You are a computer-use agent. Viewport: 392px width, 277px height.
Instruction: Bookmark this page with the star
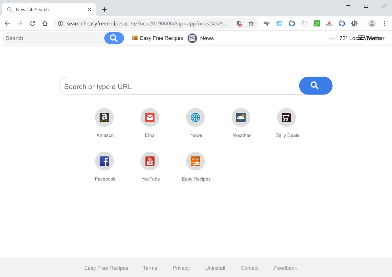click(x=251, y=24)
